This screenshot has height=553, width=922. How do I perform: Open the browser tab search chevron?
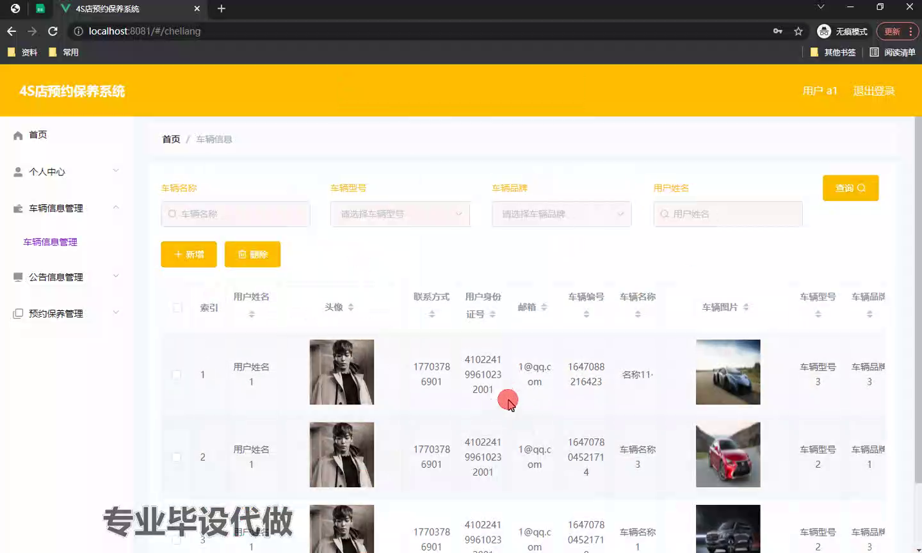(820, 7)
